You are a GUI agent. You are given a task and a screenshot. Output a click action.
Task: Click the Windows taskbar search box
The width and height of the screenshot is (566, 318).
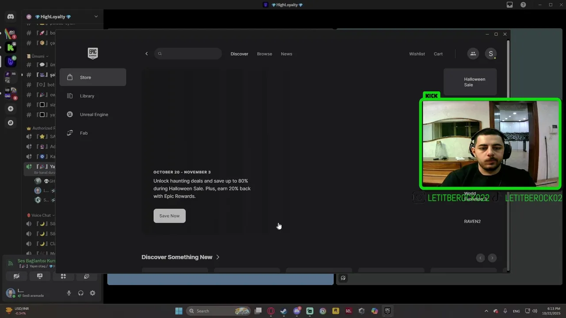(x=218, y=311)
